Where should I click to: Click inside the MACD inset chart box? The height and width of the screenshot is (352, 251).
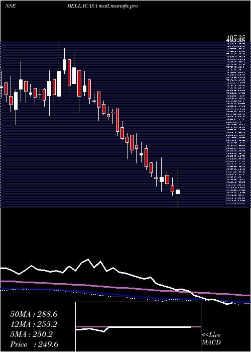pos(138,327)
